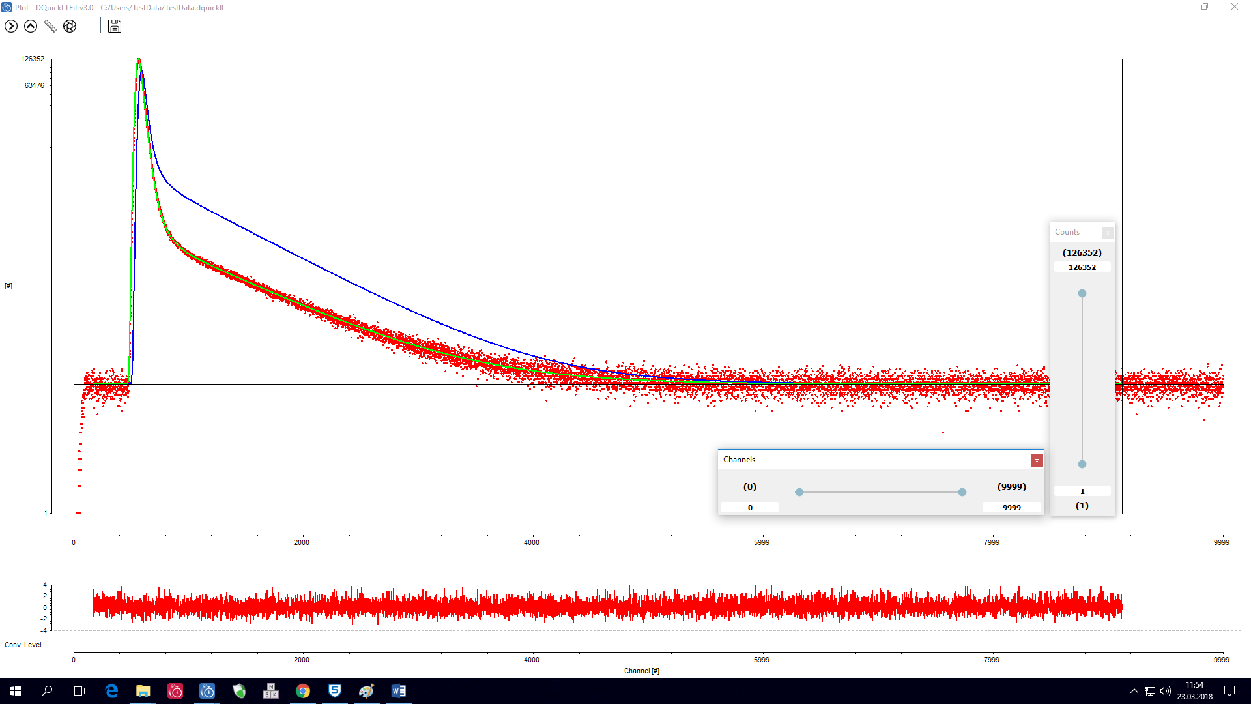The image size is (1251, 704).
Task: Expand the system tray hidden icons chevron
Action: (1134, 691)
